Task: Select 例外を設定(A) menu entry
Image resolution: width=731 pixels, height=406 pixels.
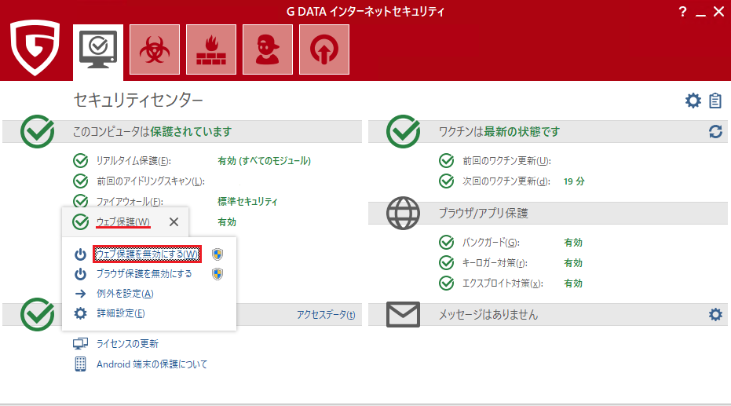Action: pos(125,294)
